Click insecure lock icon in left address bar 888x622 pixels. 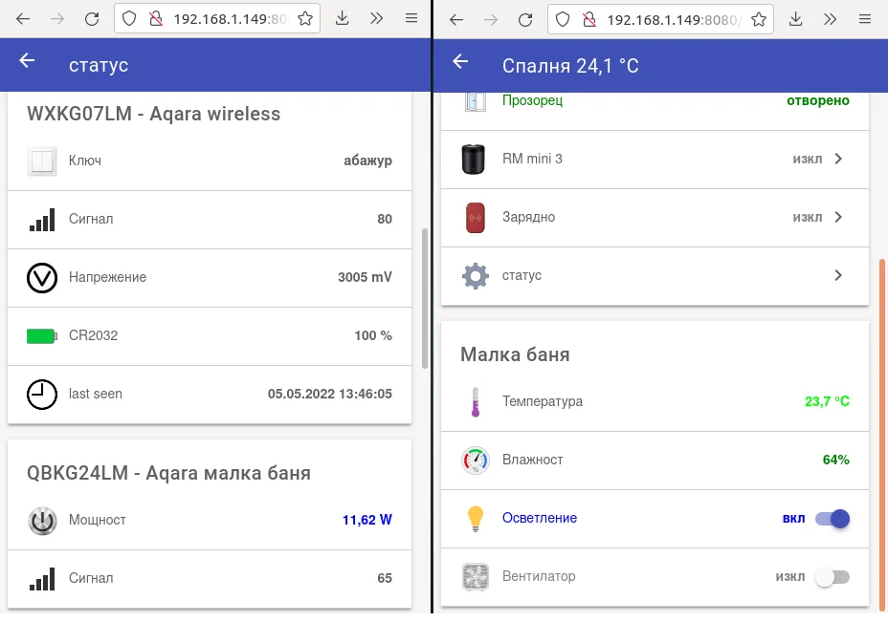click(155, 19)
